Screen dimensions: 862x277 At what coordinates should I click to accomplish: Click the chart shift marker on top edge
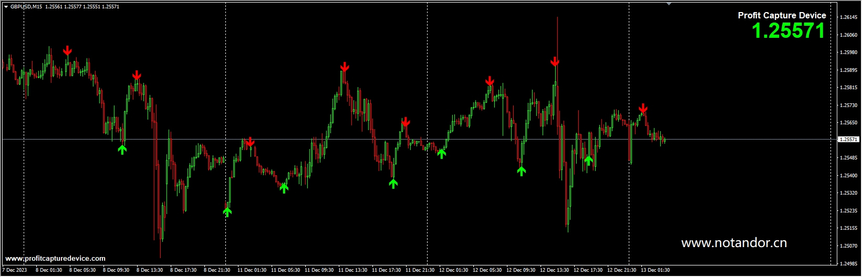pyautogui.click(x=669, y=4)
